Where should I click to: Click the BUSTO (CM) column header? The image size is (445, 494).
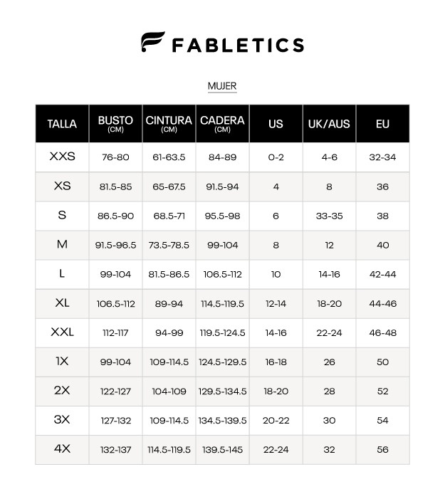click(115, 124)
